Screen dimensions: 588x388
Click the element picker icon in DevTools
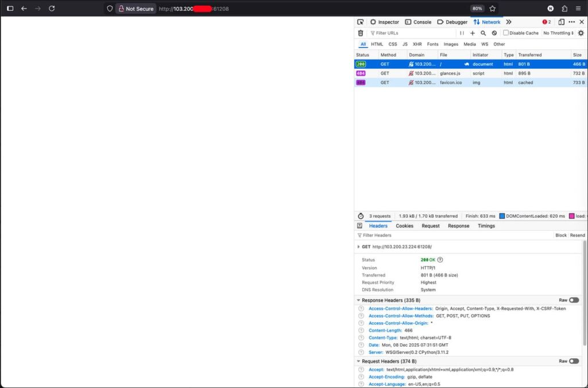click(361, 22)
